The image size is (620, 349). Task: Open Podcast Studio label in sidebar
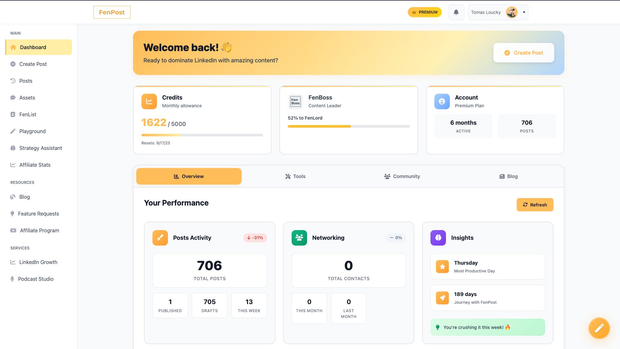[36, 279]
